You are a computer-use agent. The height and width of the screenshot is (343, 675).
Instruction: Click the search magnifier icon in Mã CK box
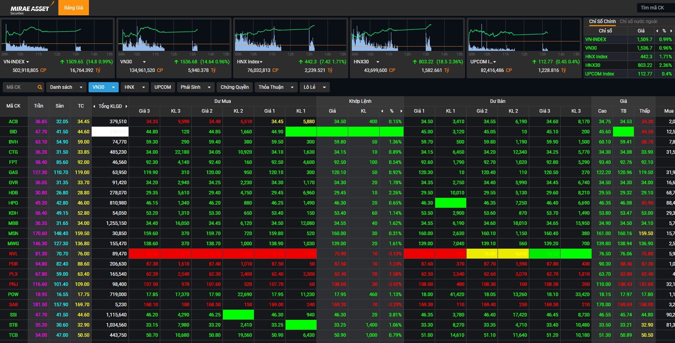(x=40, y=87)
